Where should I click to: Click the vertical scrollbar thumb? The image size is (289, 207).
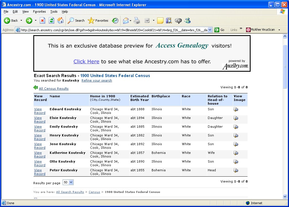click(x=285, y=67)
